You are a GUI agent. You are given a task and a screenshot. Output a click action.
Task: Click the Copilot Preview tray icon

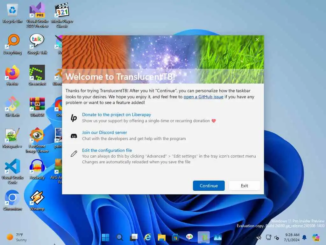[x=316, y=237]
